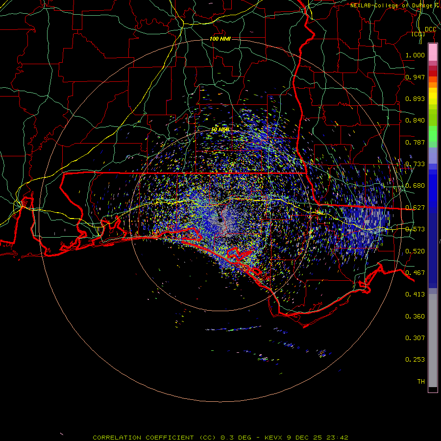Click the KEVX station identifier

pyautogui.click(x=274, y=438)
